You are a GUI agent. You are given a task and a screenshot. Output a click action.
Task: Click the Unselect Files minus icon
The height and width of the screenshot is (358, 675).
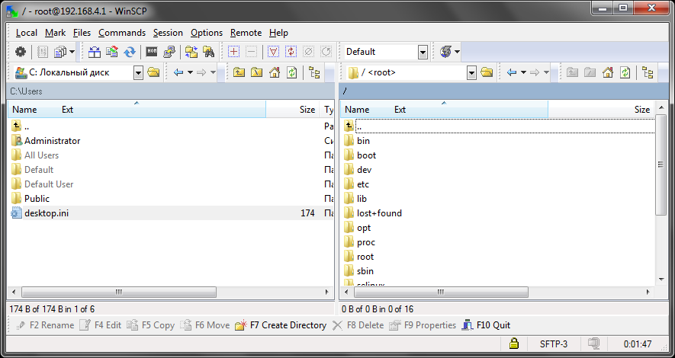(251, 52)
